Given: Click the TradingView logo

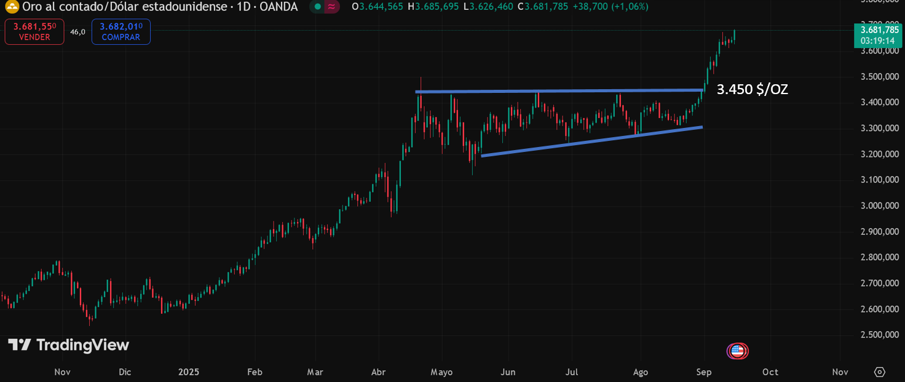Looking at the screenshot, I should coord(68,345).
